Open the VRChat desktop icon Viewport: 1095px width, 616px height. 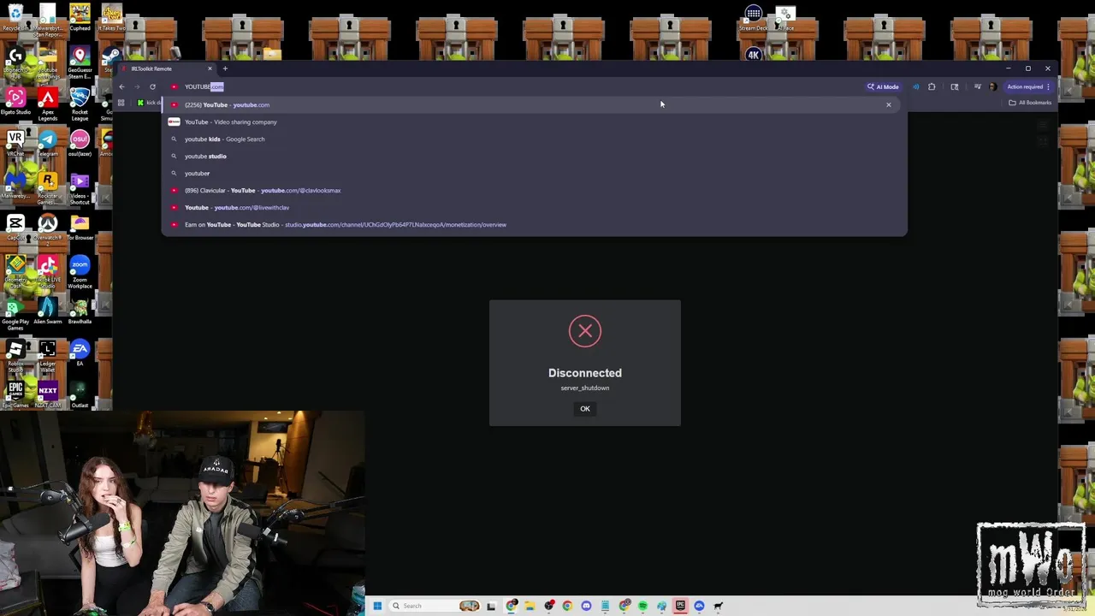[15, 143]
